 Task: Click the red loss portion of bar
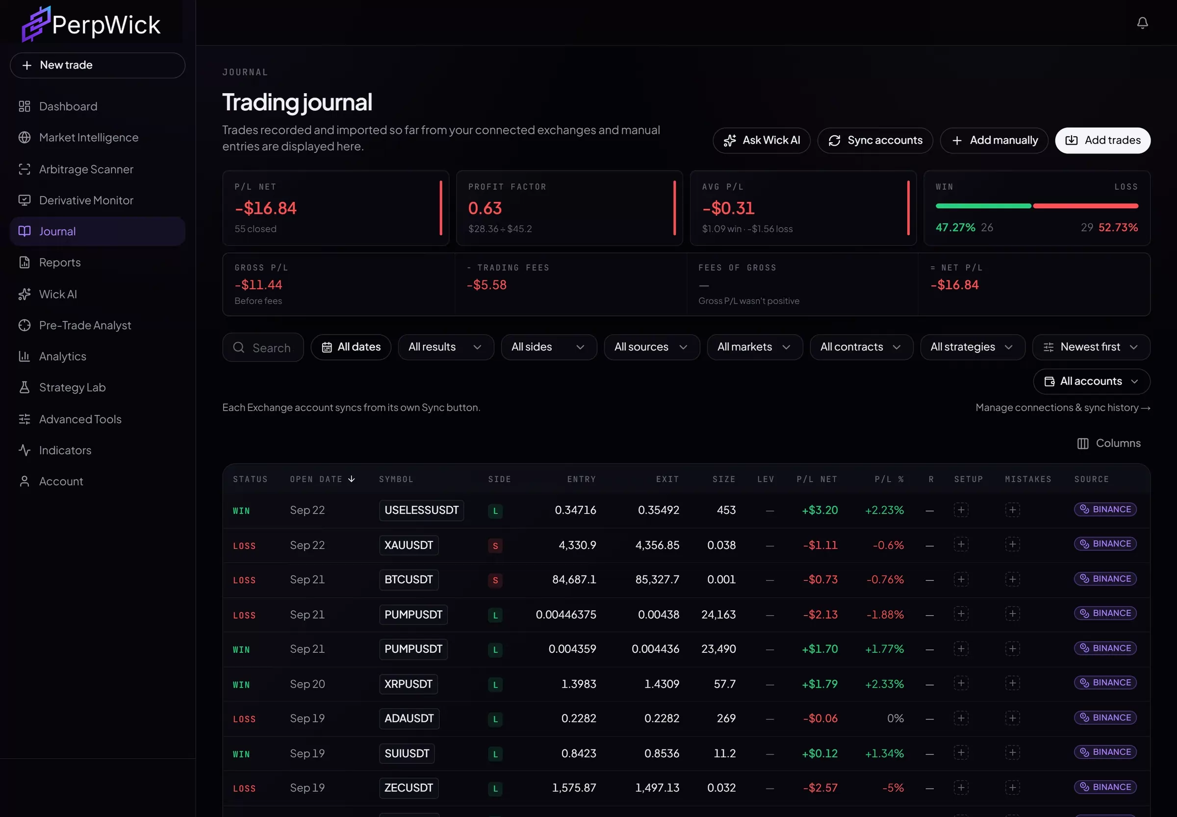coord(1085,206)
